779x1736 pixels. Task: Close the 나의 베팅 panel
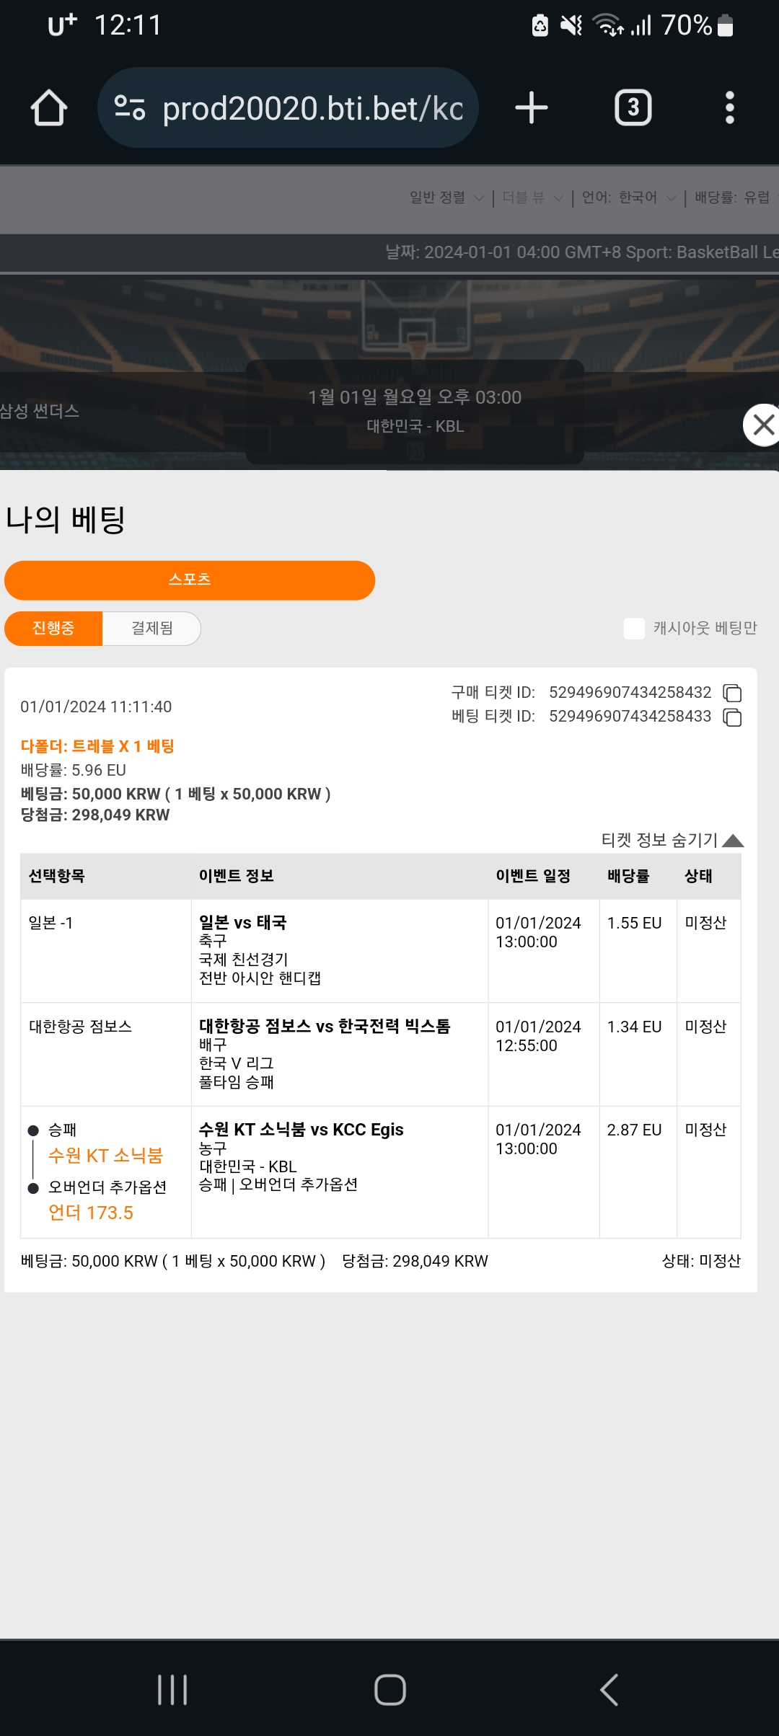[762, 425]
